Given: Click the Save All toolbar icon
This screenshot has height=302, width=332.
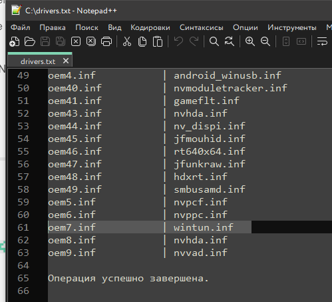Looking at the screenshot, I should point(61,41).
